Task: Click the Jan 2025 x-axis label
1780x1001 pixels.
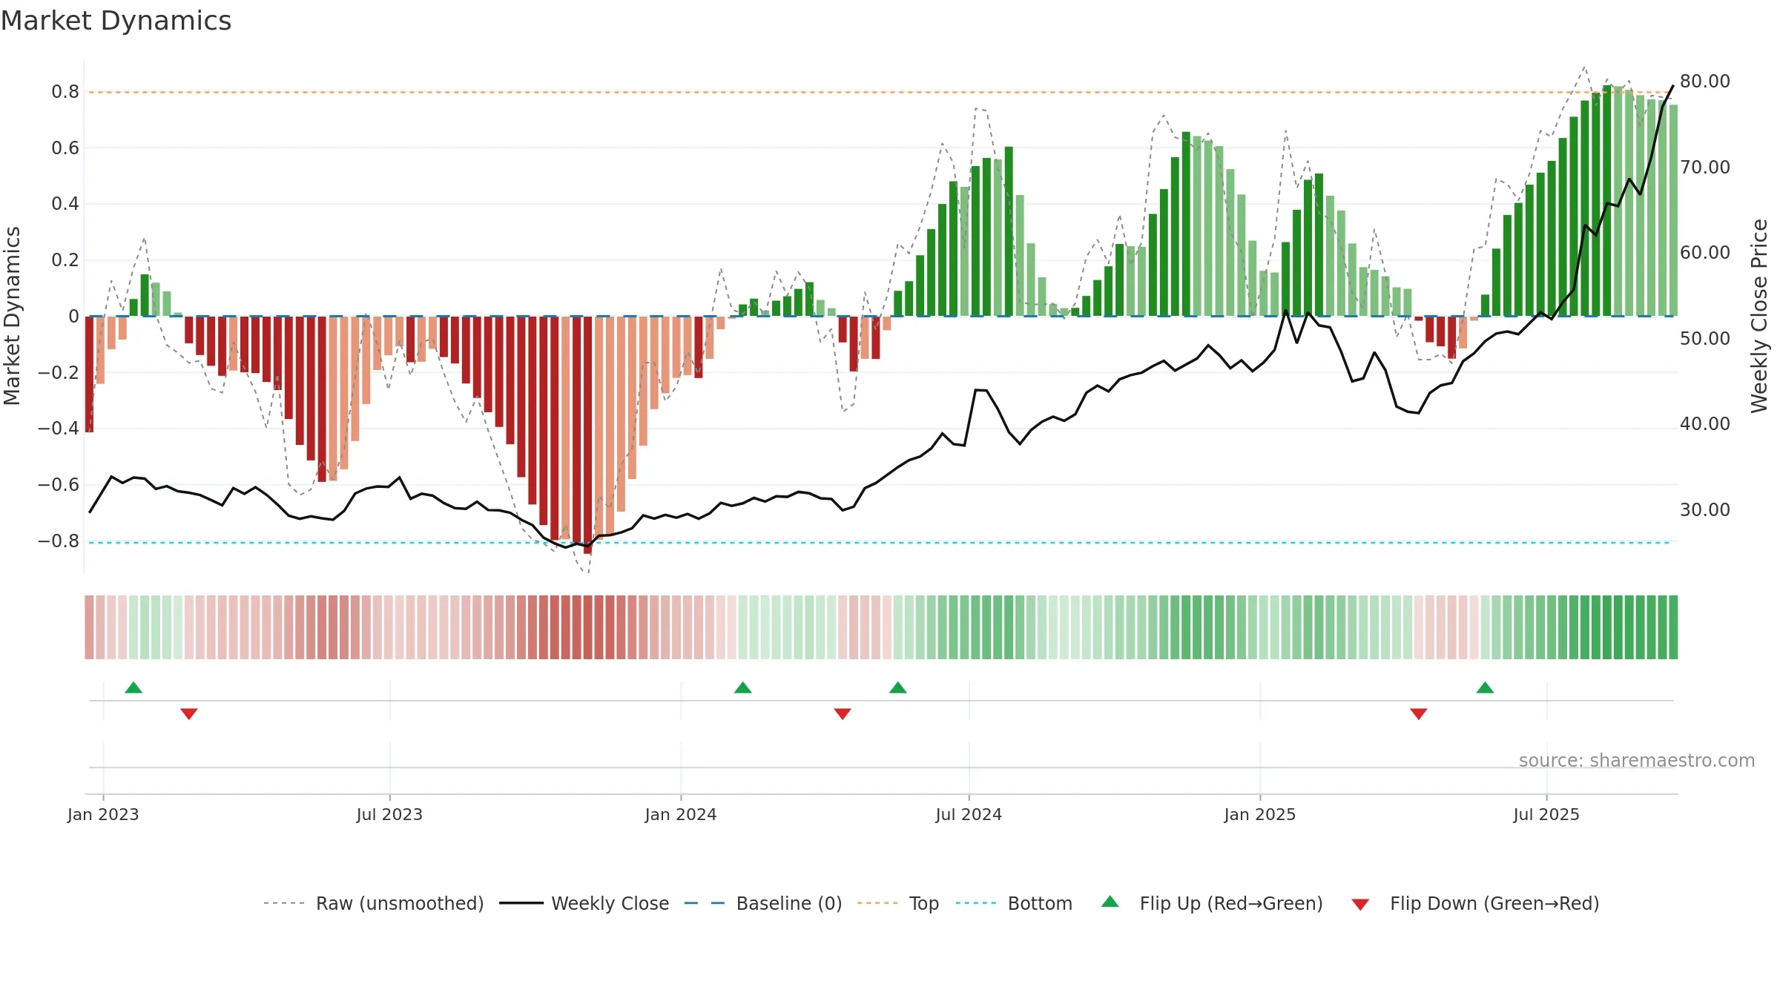Action: pyautogui.click(x=1260, y=814)
